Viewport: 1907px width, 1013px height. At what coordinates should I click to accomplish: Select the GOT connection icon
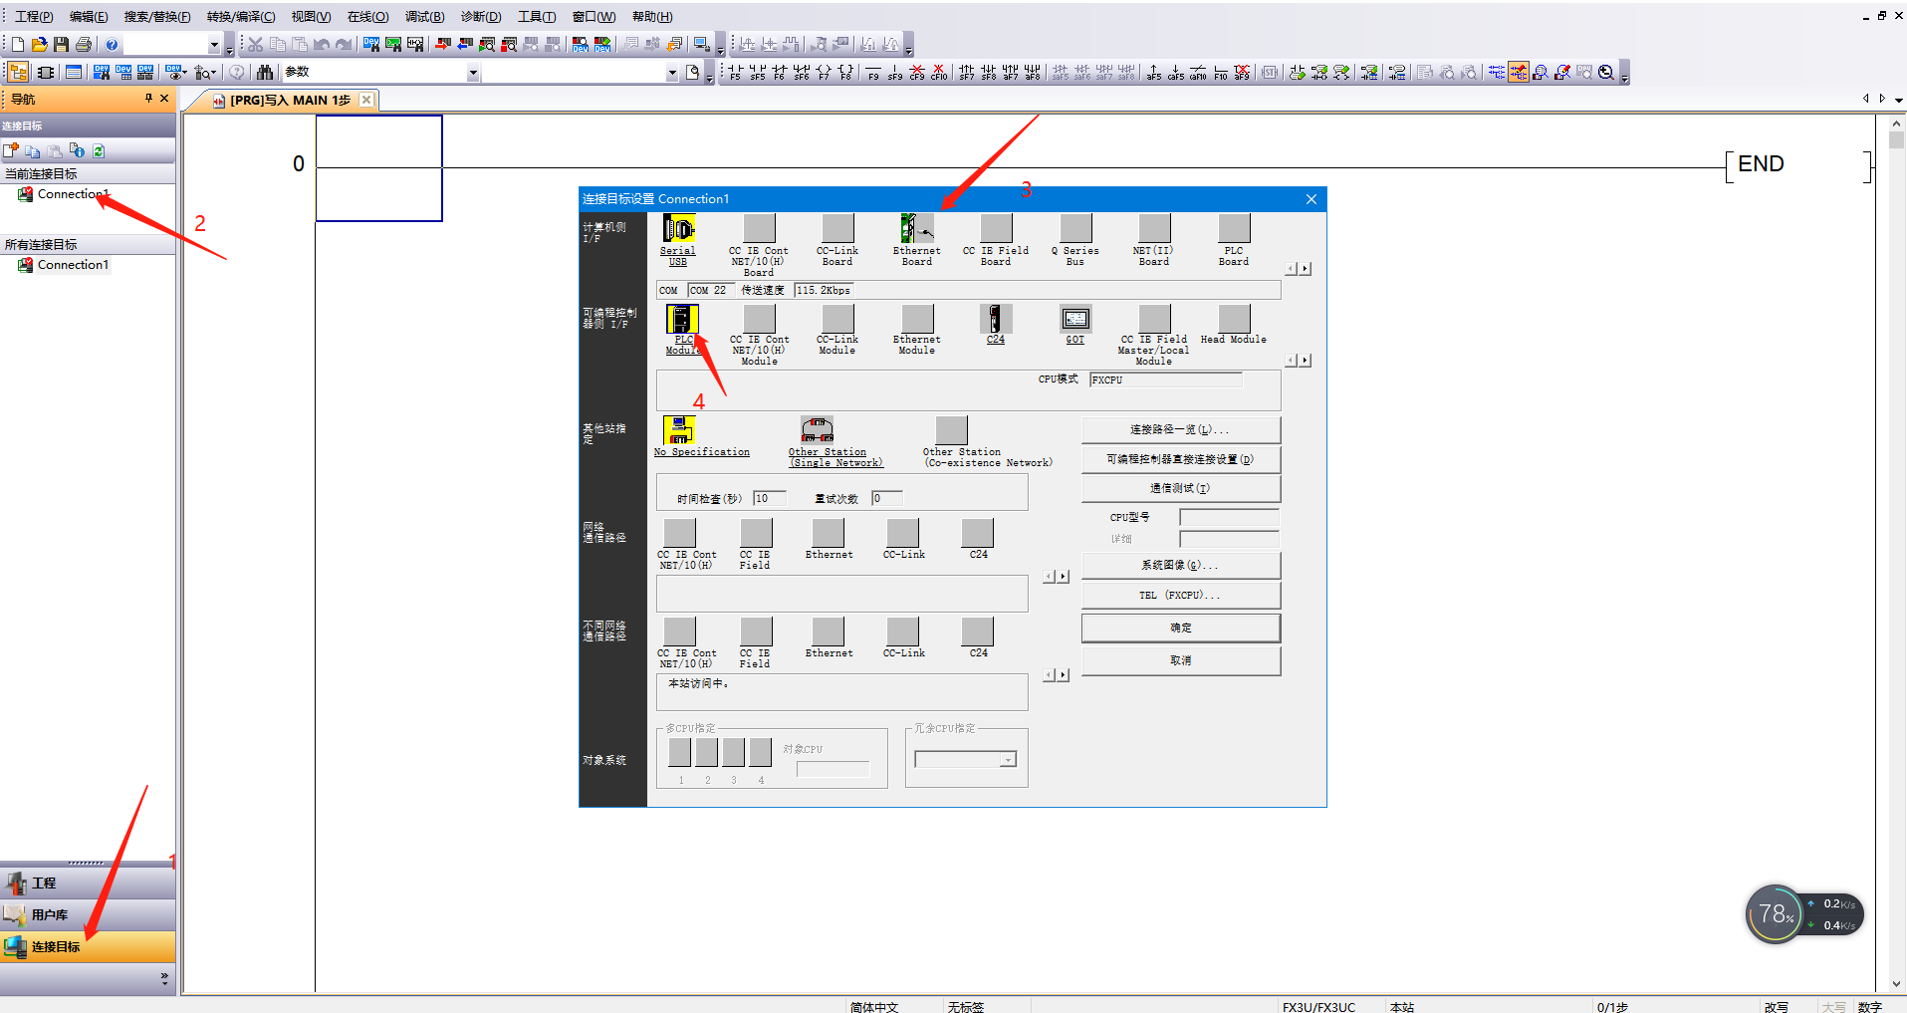tap(1075, 320)
